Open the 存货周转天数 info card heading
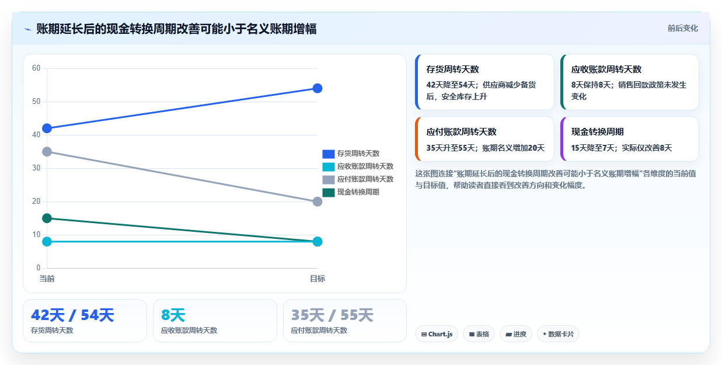The image size is (722, 365). tap(453, 69)
